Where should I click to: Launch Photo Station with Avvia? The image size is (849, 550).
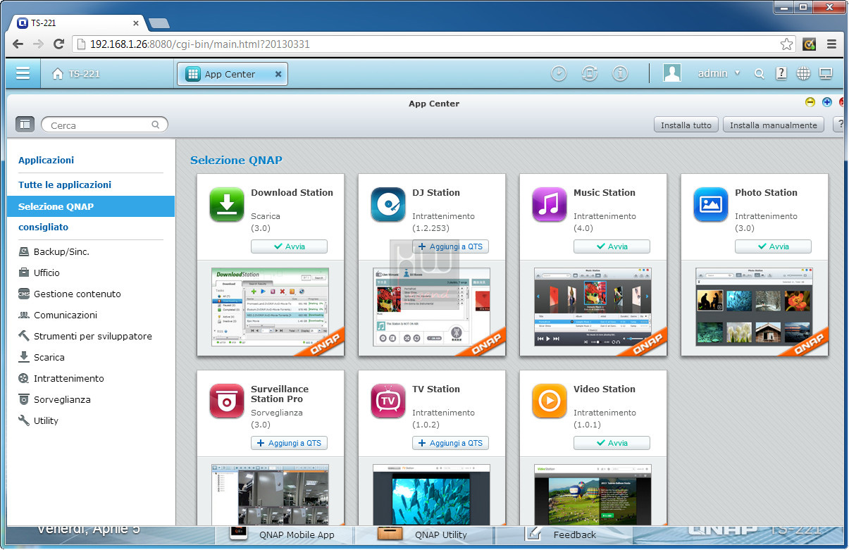point(773,246)
